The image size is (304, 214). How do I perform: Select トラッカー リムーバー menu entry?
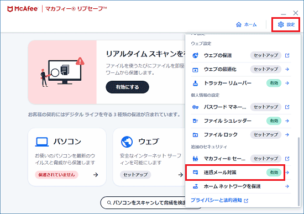241,83
